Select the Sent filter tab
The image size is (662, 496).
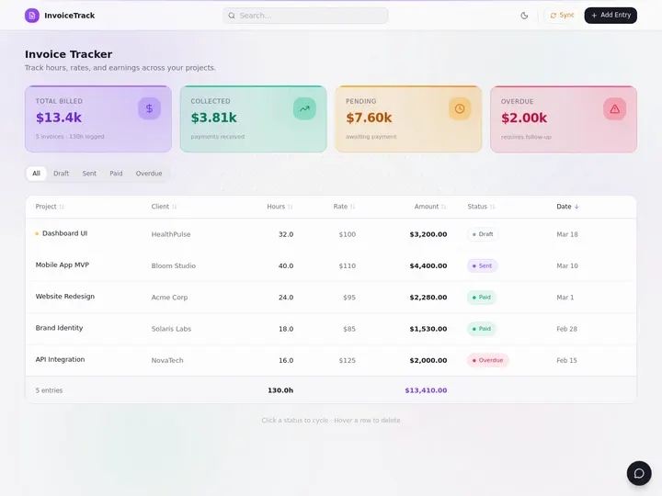tap(89, 174)
